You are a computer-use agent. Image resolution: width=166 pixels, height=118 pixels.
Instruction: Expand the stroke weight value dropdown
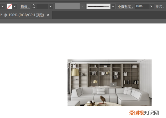coord(50,6)
